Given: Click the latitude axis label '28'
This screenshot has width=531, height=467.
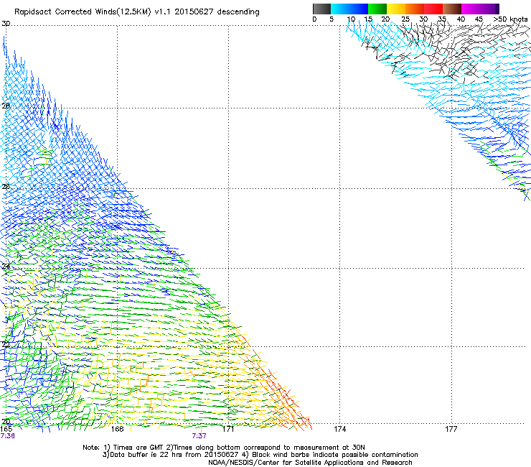Looking at the screenshot, I should (6, 106).
